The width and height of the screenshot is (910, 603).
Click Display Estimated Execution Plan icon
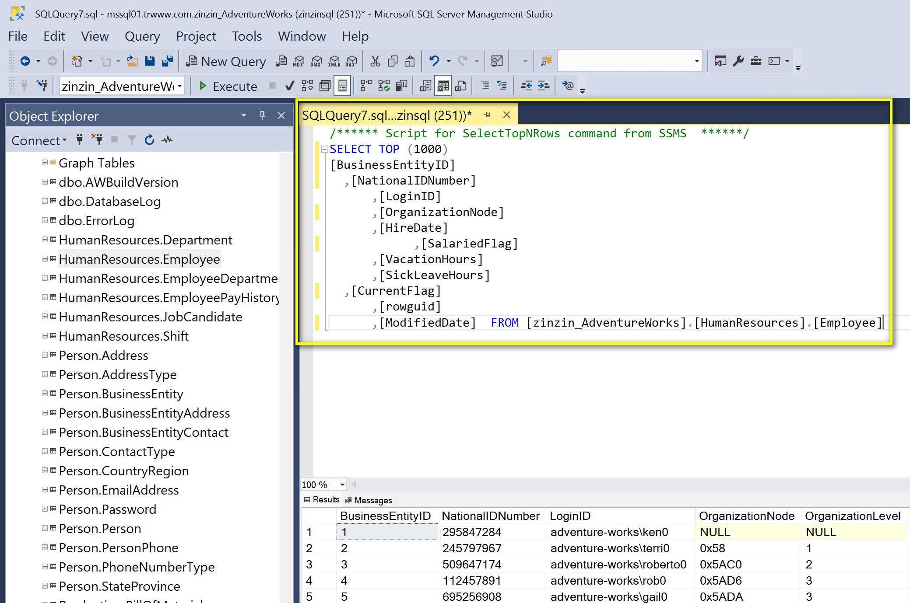coord(307,86)
